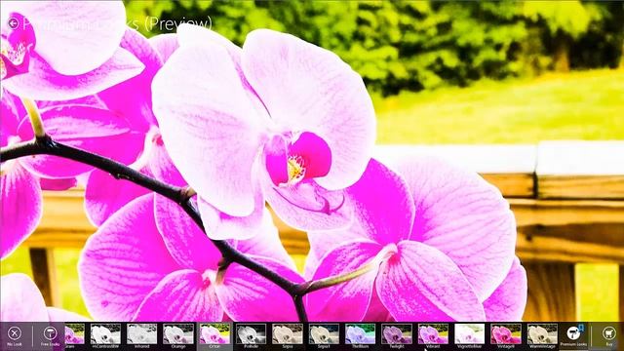Viewport: 624px width, 351px height.
Task: Apply the Sepia look thumbnail
Action: point(288,333)
